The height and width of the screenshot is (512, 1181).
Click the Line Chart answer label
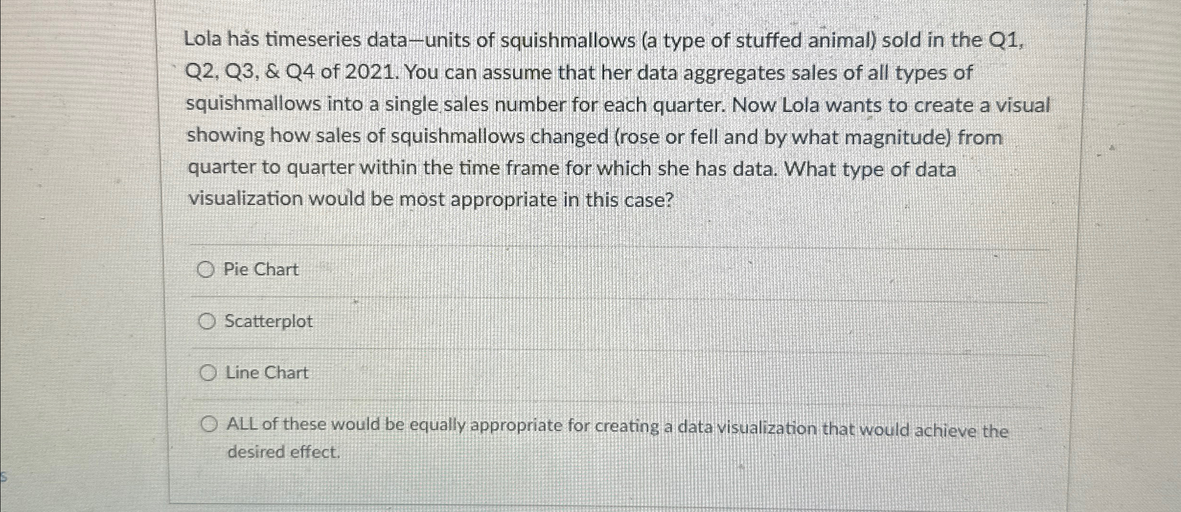(266, 373)
